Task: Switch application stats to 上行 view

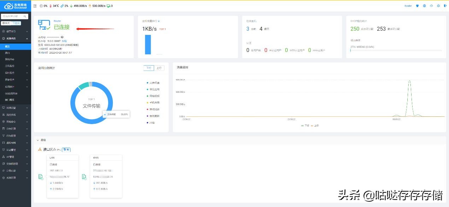Action: (159, 68)
